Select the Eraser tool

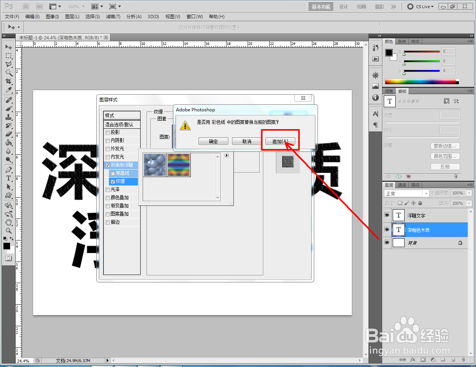click(x=9, y=134)
